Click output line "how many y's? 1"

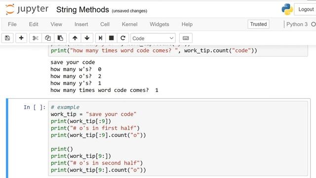76,83
